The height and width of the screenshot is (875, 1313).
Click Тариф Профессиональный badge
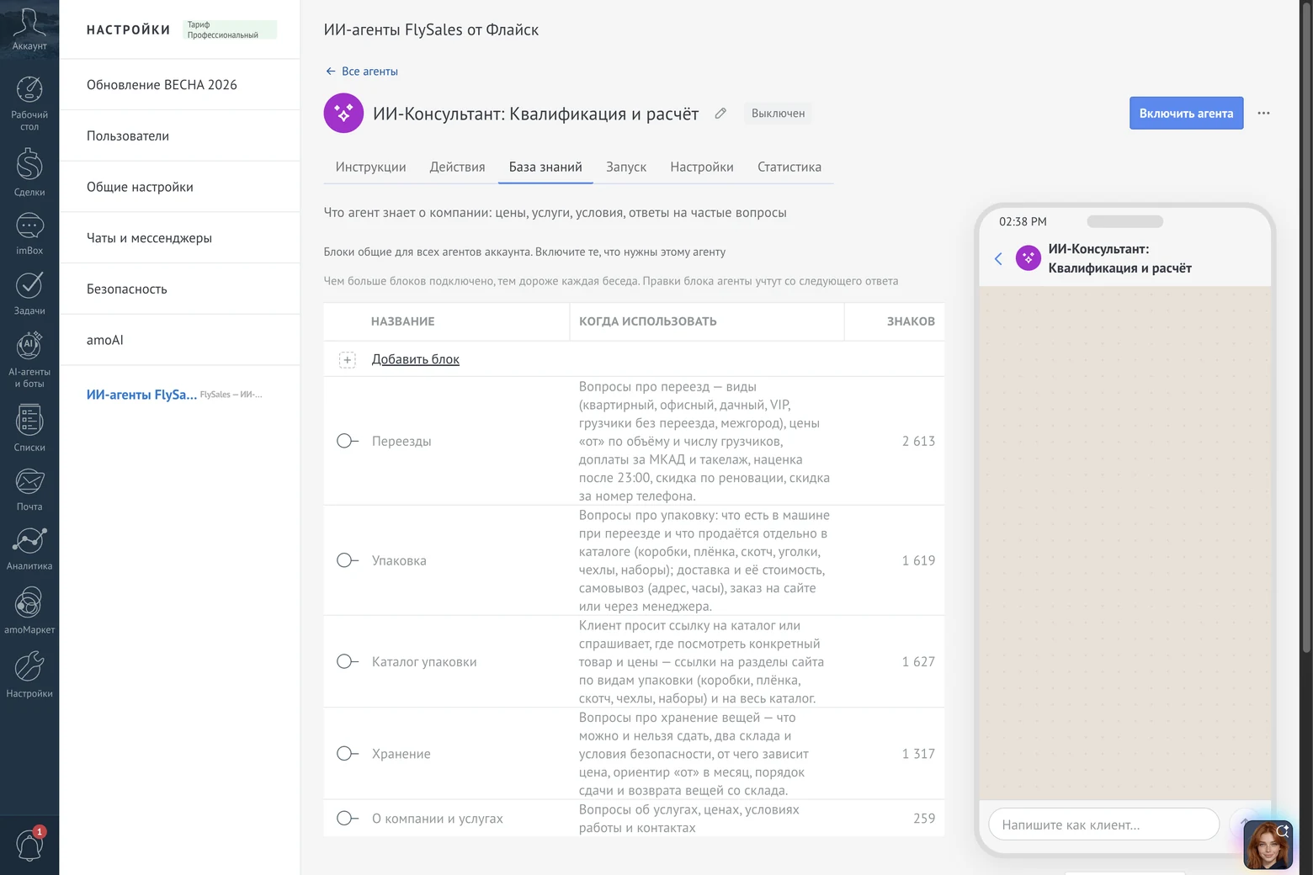point(230,30)
